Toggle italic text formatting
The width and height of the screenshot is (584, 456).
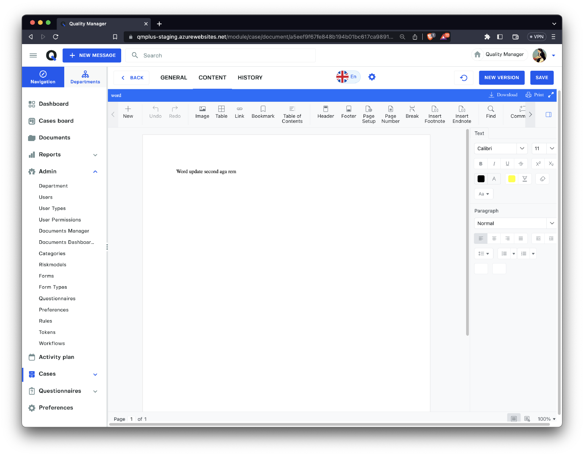coord(494,164)
